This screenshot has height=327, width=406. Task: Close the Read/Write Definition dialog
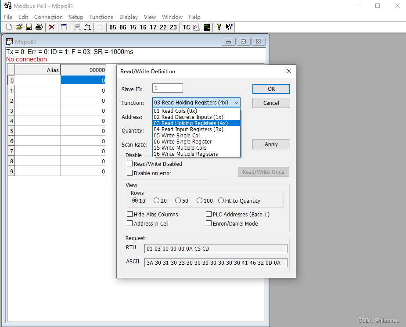pos(289,71)
